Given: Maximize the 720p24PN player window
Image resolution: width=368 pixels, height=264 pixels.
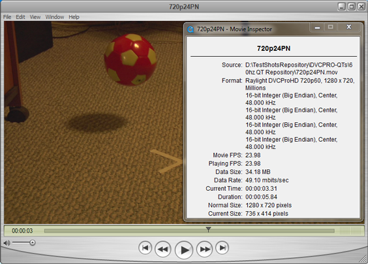Looking at the screenshot, I should pos(351,7).
